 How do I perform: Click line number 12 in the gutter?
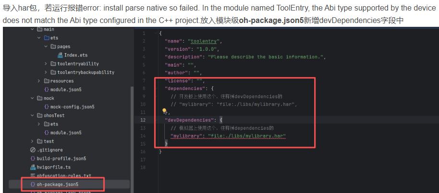coord(144,120)
